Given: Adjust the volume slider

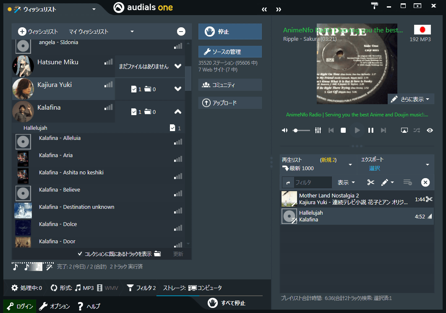Looking at the screenshot, I should 301,130.
